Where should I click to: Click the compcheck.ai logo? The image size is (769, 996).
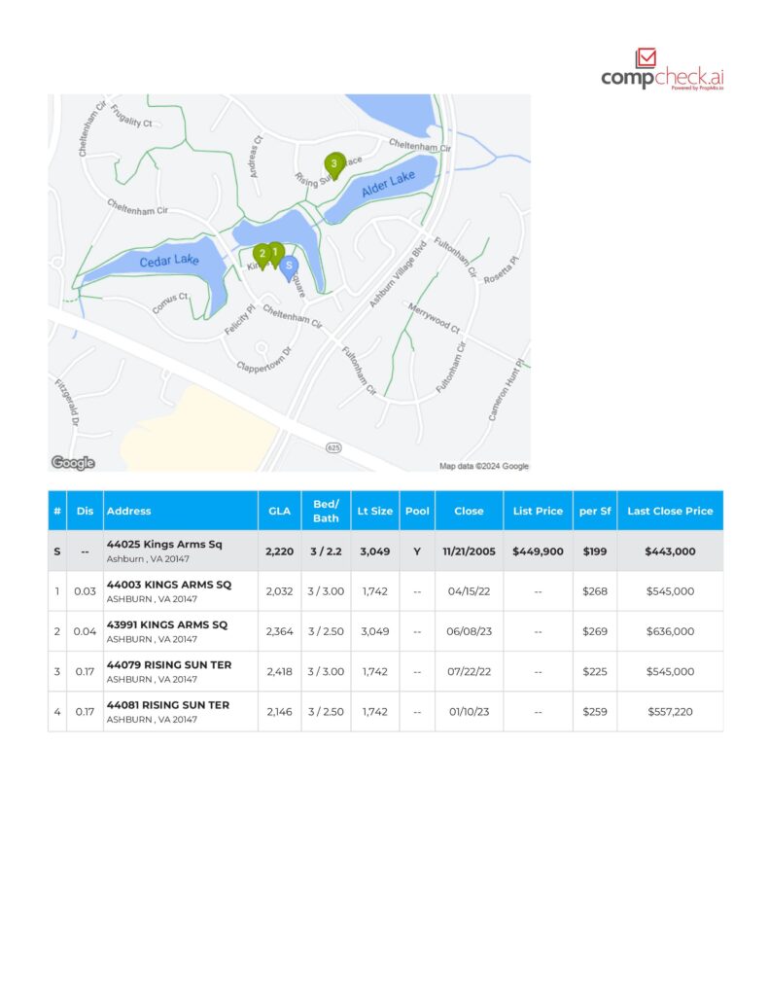[662, 70]
